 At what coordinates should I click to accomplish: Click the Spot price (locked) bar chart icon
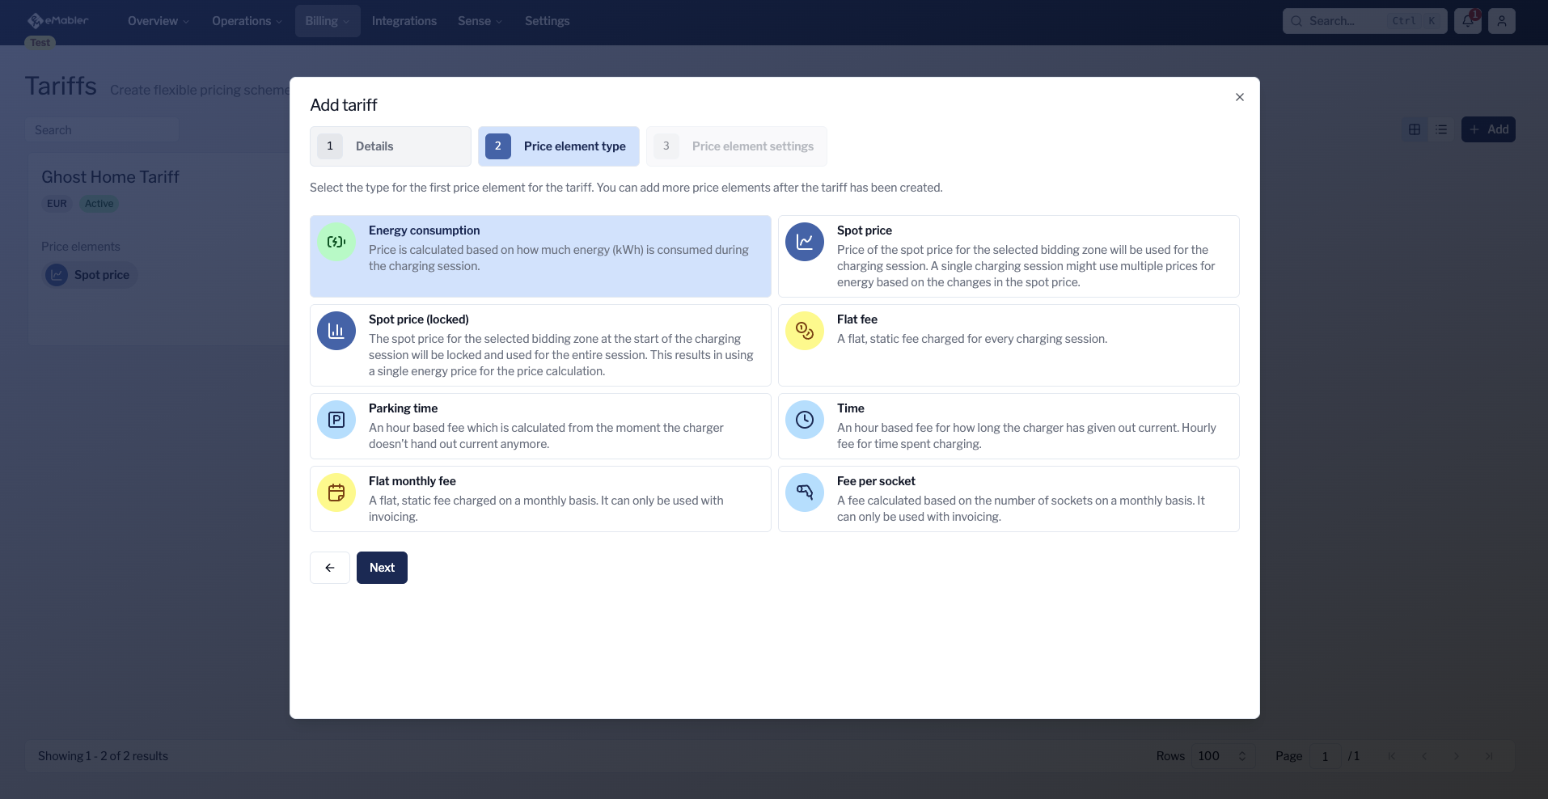click(336, 331)
